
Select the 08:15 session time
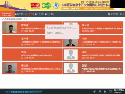click(20, 14)
